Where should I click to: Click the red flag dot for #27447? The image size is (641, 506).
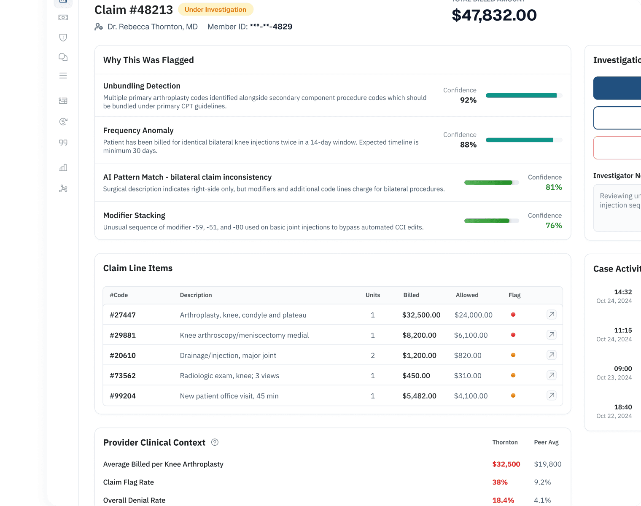[x=513, y=315]
